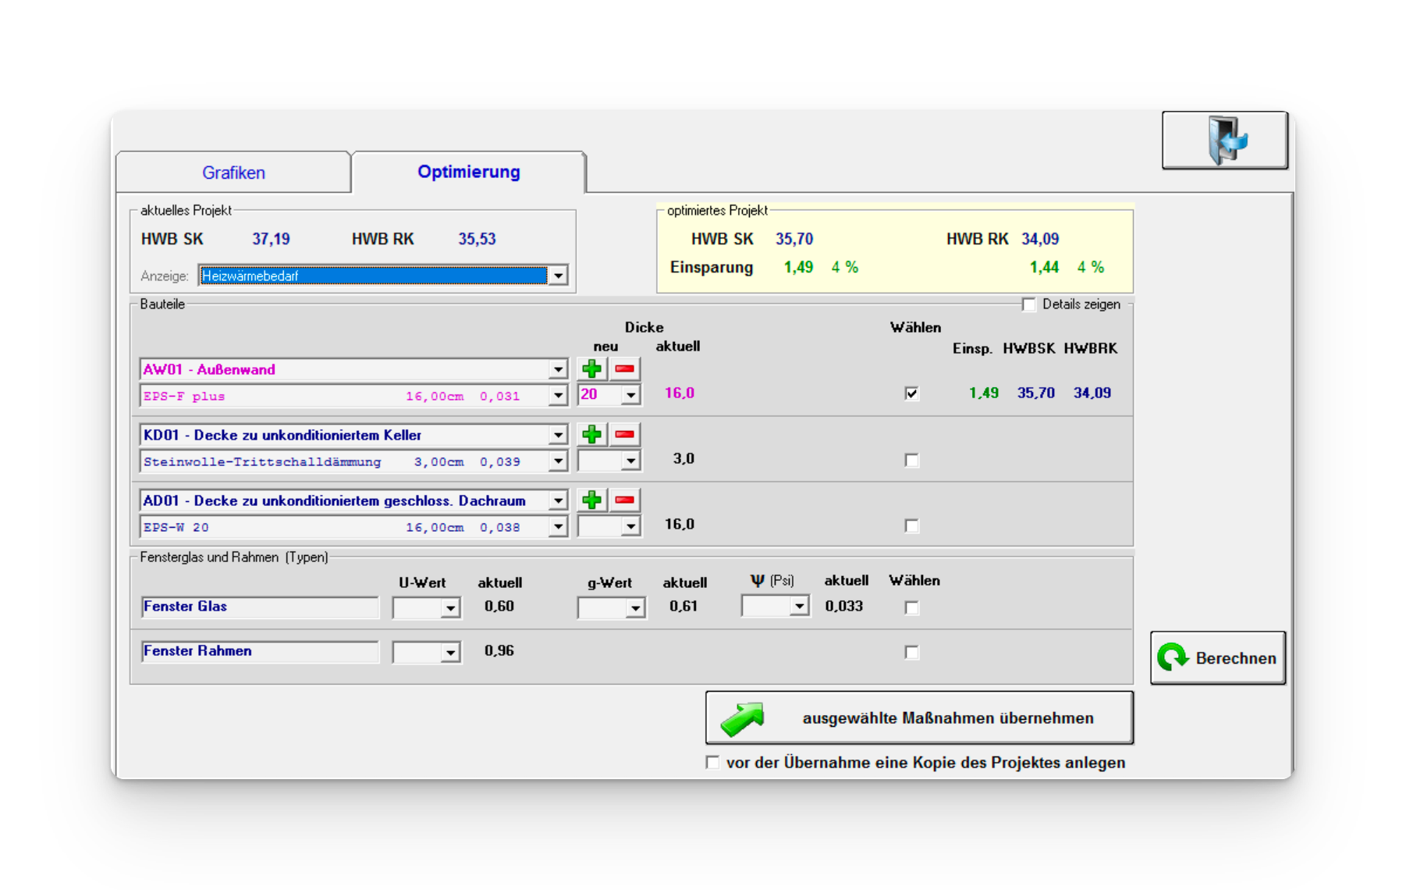Enable the Details zeigen checkbox

(1029, 304)
